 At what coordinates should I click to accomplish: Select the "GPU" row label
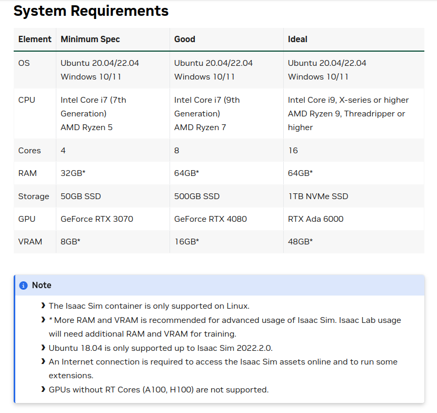pos(27,219)
